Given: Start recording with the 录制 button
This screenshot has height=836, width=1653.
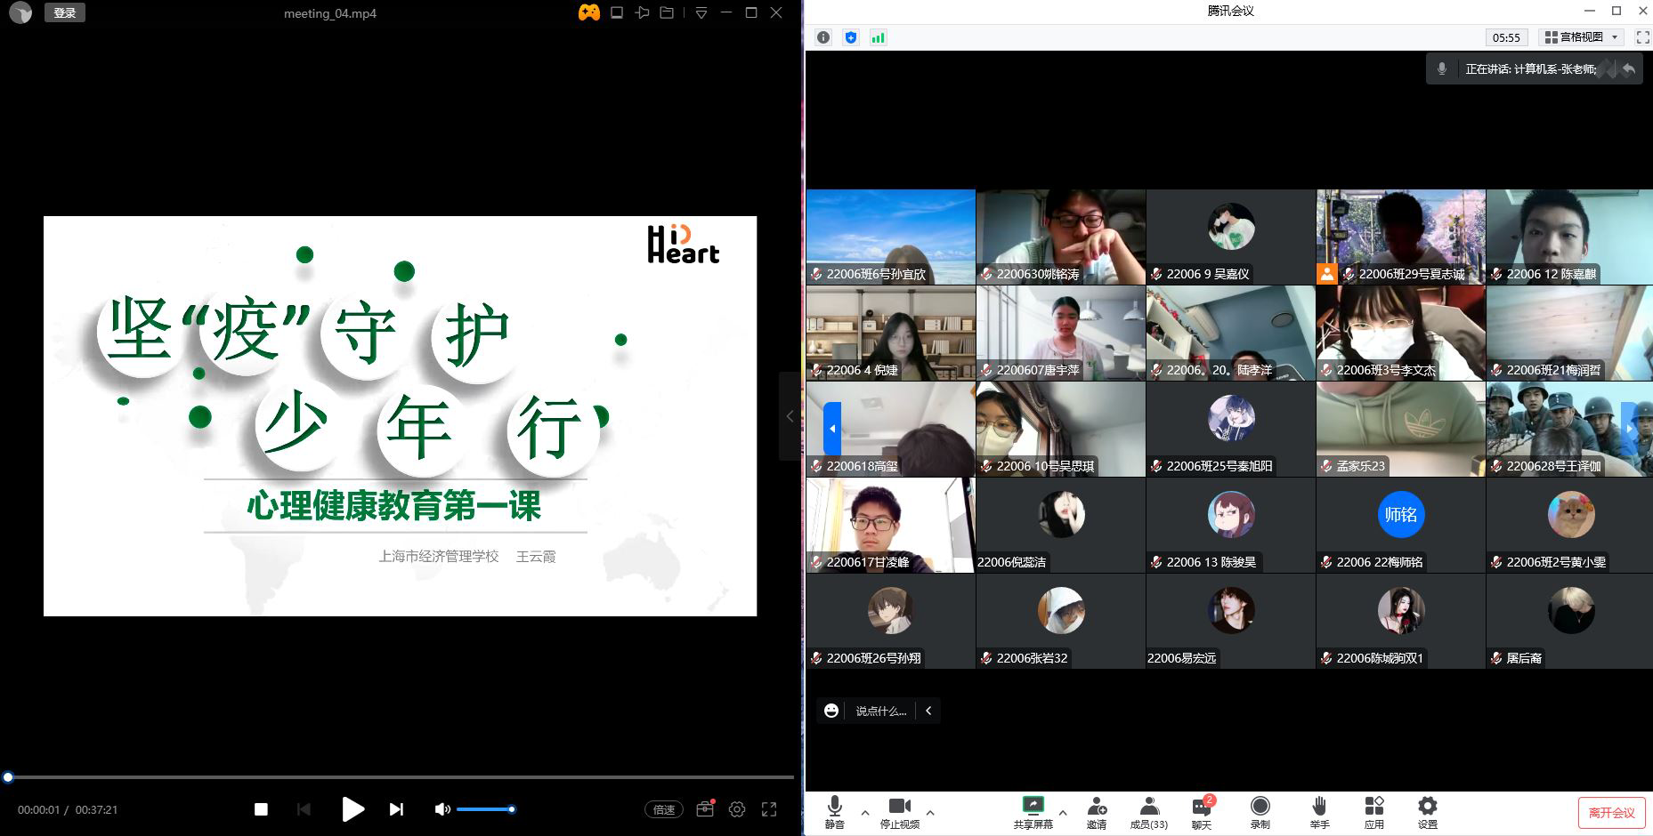Looking at the screenshot, I should click(x=1260, y=811).
